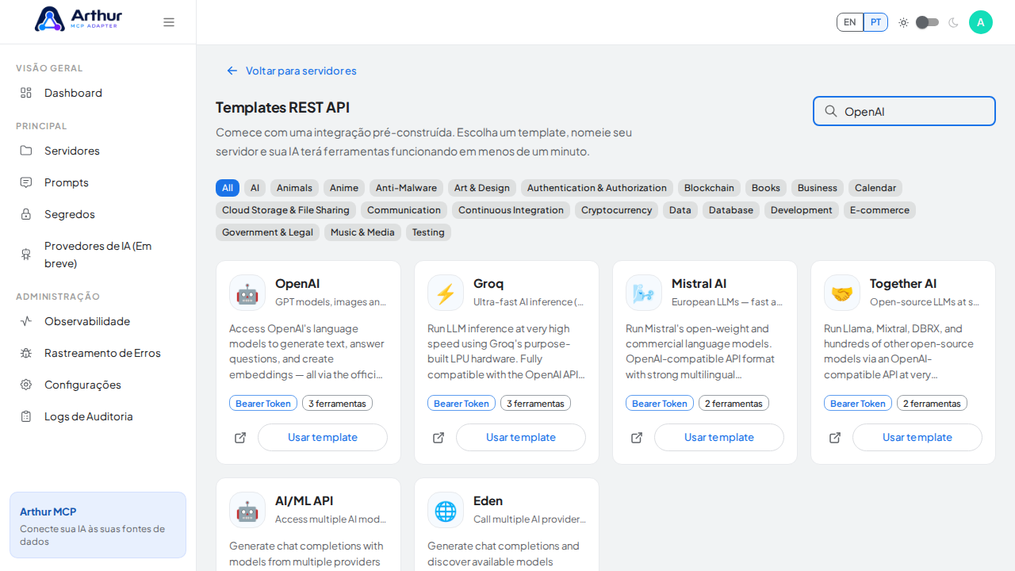This screenshot has width=1015, height=571.
Task: Click the search magnifier icon
Action: point(831,111)
